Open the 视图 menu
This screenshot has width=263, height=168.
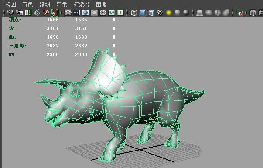(x=10, y=4)
